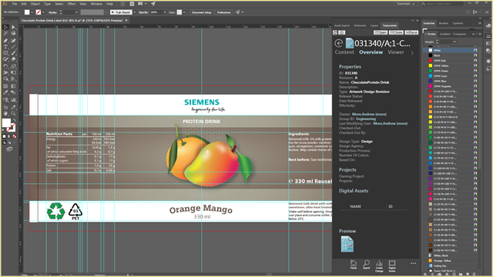
Task: Click Teamcenter Save button
Action: [x=411, y=32]
